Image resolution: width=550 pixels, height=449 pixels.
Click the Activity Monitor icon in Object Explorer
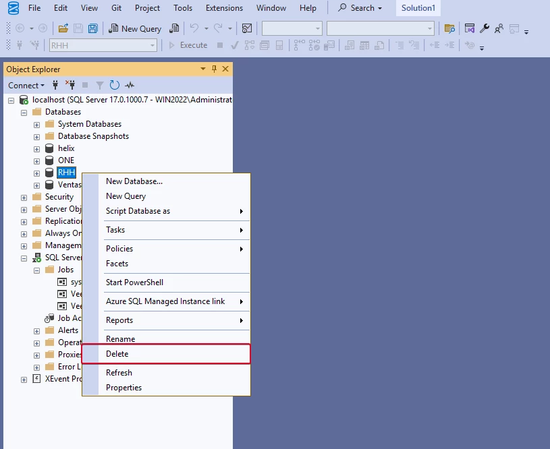pyautogui.click(x=130, y=85)
